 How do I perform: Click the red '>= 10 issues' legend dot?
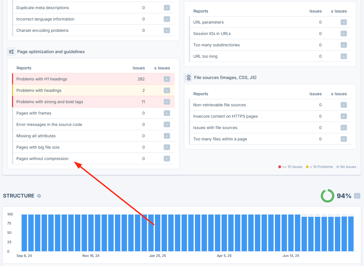pyautogui.click(x=279, y=167)
